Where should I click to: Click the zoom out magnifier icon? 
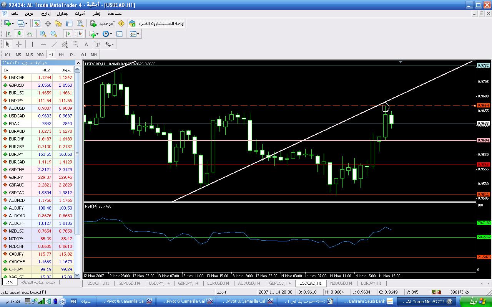pos(54,34)
